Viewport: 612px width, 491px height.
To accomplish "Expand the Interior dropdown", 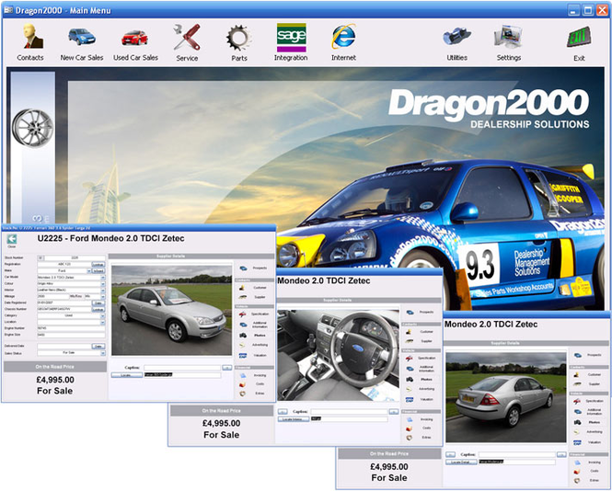I will coord(103,290).
